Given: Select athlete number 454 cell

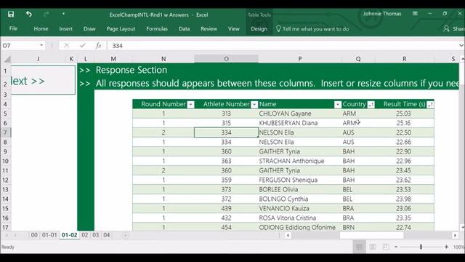Looking at the screenshot, I should (x=226, y=227).
